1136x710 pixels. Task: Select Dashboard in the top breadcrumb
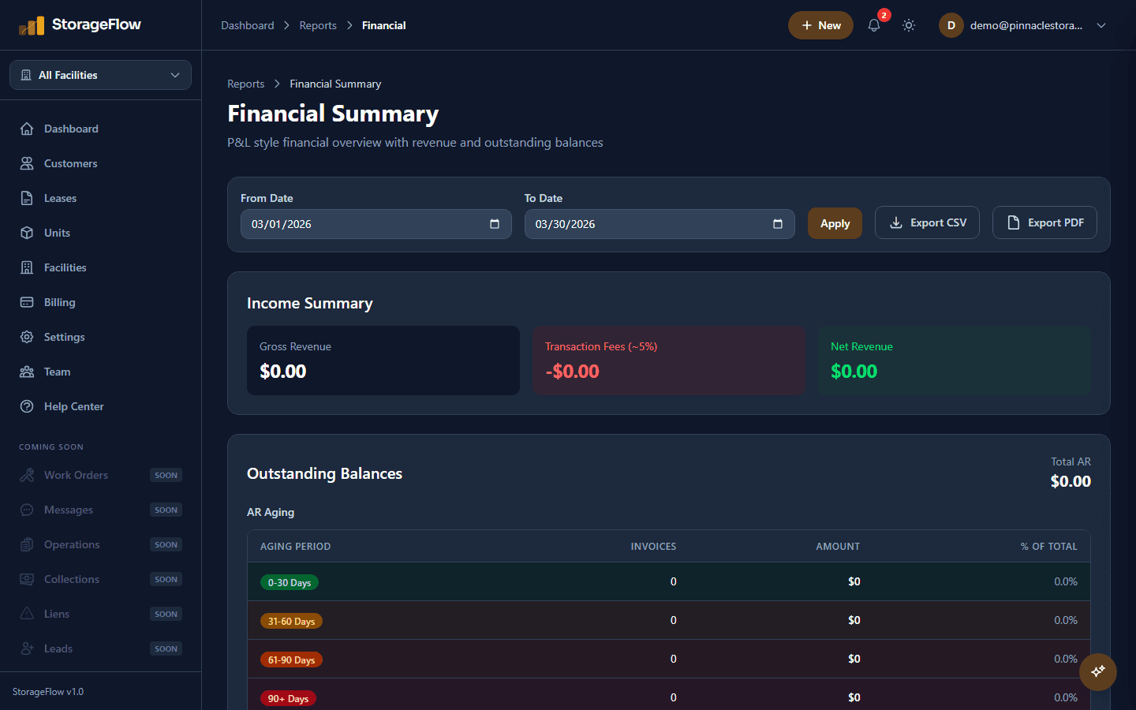point(247,25)
